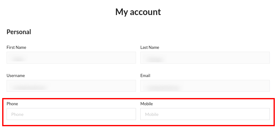Click inside the empty Mobile field

(205, 114)
